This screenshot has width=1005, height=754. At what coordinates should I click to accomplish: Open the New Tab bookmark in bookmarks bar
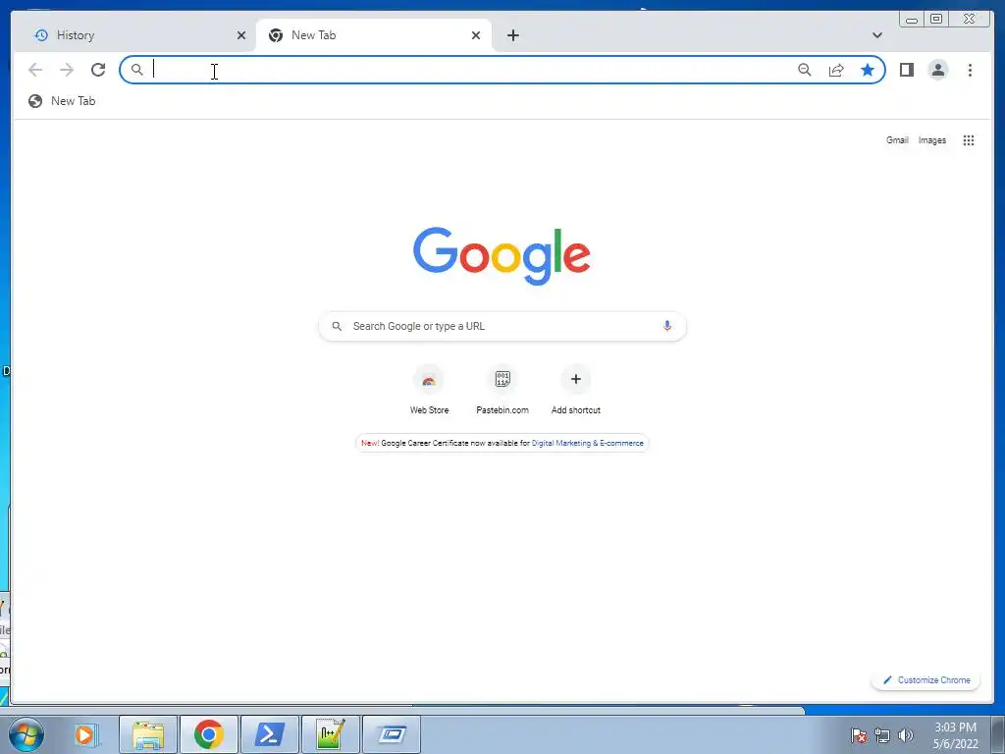tap(62, 101)
